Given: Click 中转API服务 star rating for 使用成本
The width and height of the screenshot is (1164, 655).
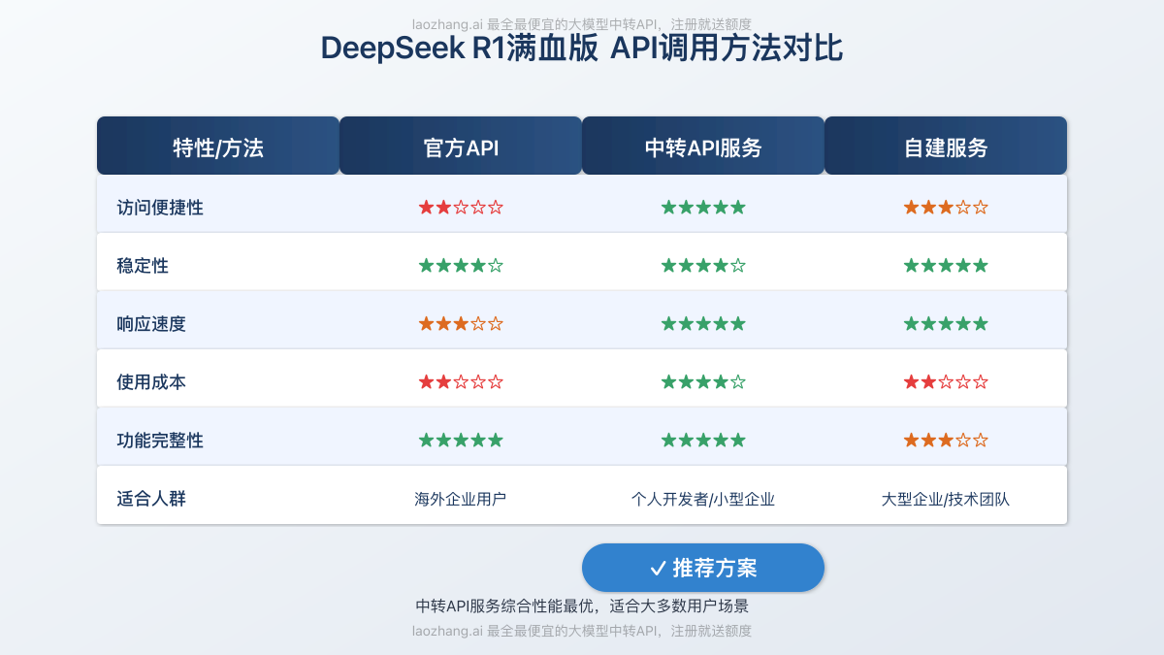Looking at the screenshot, I should tap(703, 381).
